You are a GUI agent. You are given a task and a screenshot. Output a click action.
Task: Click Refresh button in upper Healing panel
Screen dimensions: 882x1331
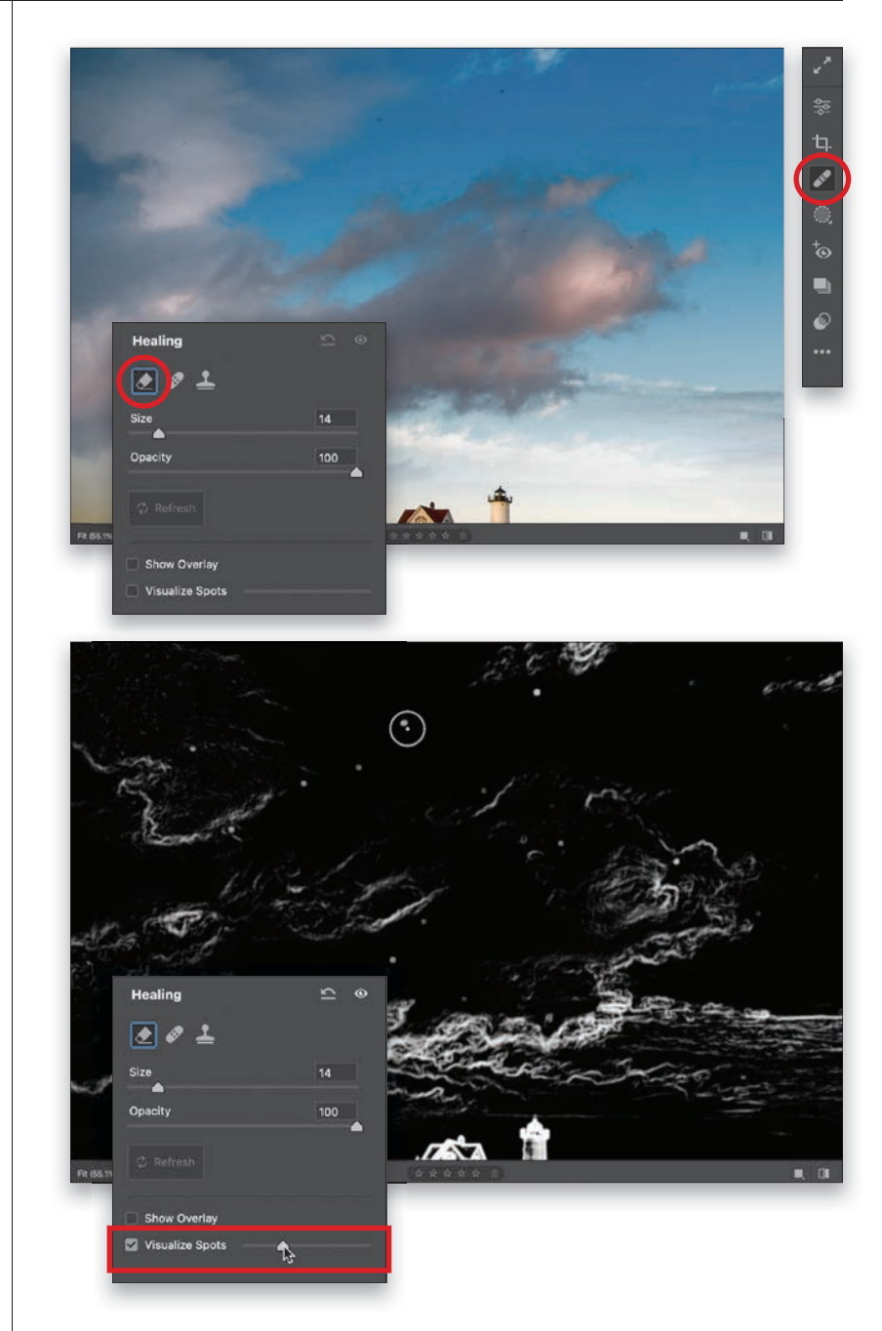click(x=167, y=508)
